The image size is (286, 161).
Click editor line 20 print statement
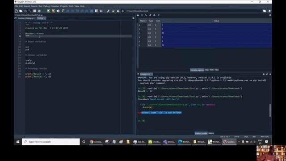point(38,74)
